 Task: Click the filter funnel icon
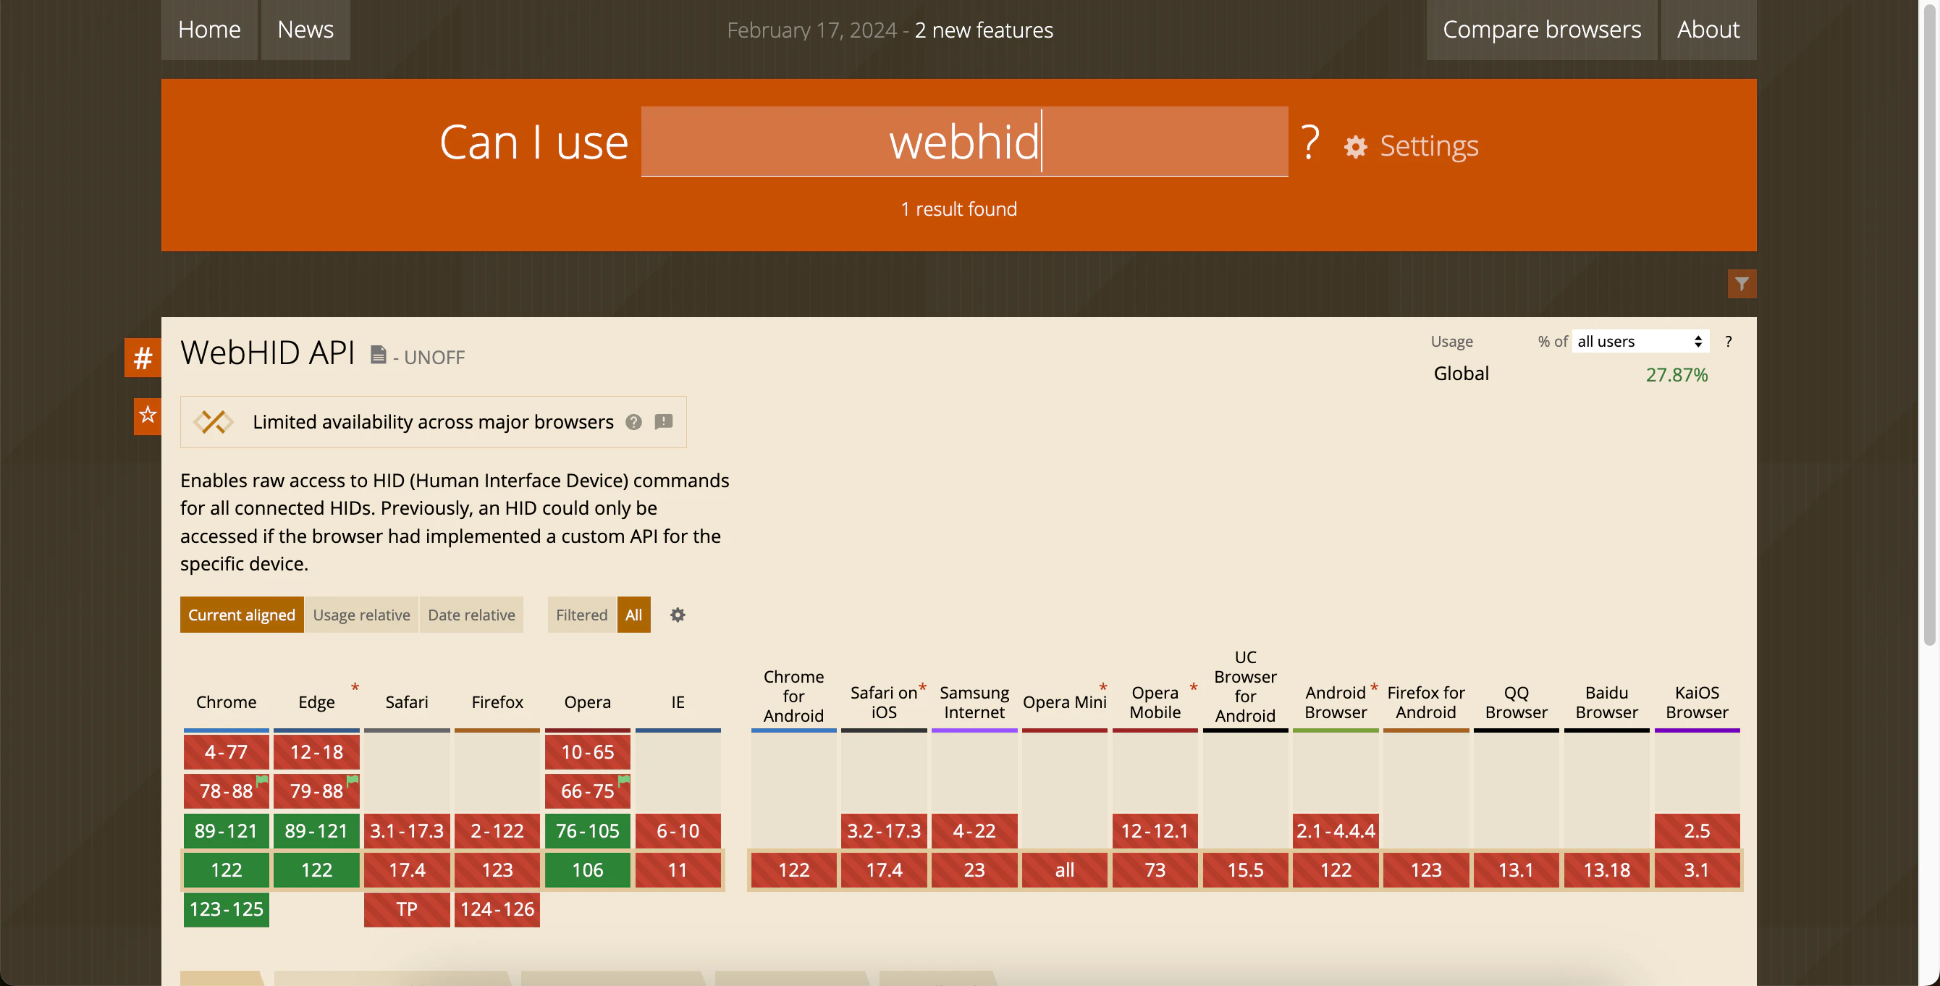tap(1741, 284)
